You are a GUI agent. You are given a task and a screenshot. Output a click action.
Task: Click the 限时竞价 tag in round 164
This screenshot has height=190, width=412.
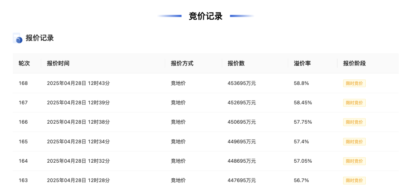pos(354,161)
